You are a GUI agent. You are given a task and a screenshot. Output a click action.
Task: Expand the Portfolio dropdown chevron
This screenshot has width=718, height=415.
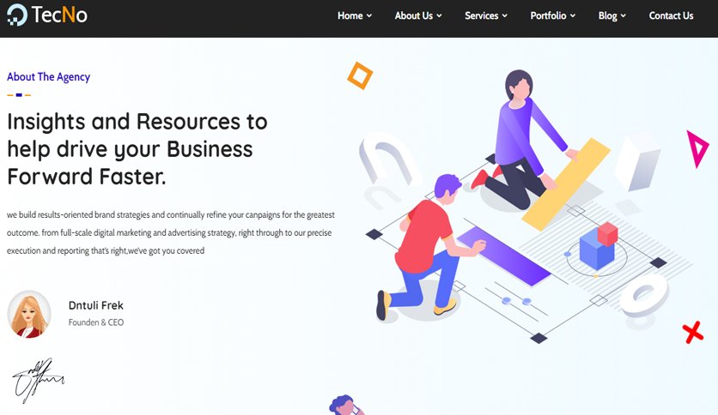pos(572,16)
